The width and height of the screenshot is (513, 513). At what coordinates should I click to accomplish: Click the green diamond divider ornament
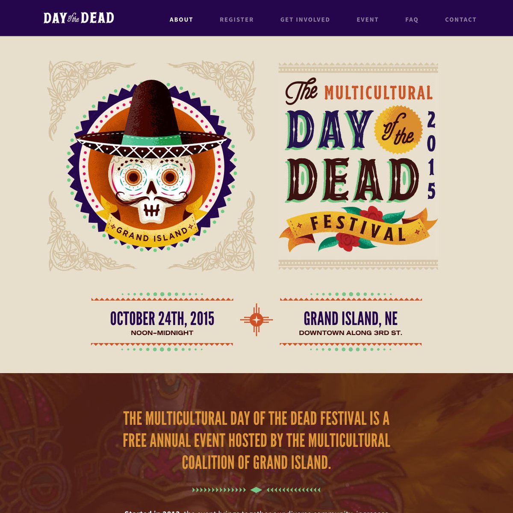(256, 490)
